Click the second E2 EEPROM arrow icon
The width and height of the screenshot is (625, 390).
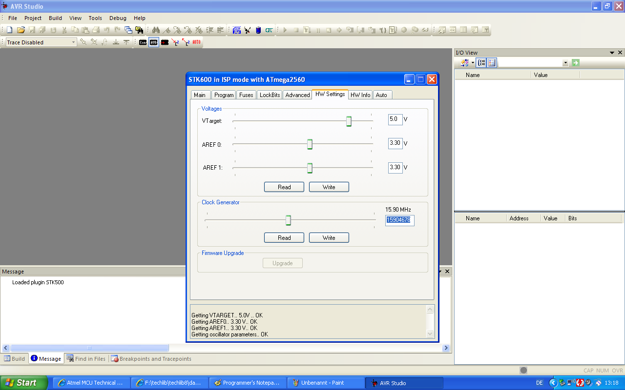[x=186, y=42]
